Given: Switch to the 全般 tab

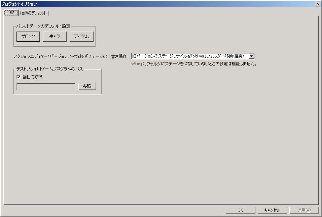Looking at the screenshot, I should click(x=10, y=13).
